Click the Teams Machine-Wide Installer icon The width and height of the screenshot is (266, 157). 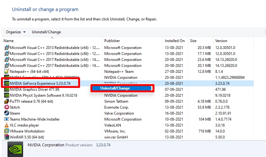click(6, 119)
